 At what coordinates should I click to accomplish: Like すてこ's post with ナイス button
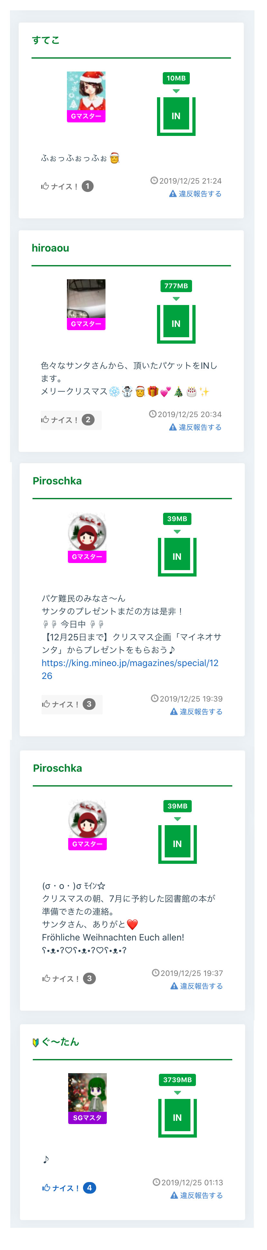67,186
